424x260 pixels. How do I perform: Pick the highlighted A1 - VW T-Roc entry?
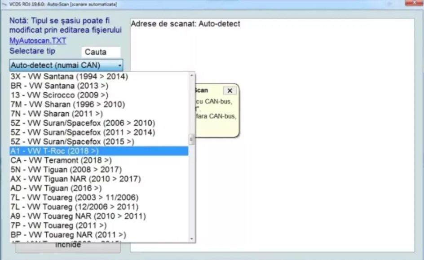[x=99, y=151]
